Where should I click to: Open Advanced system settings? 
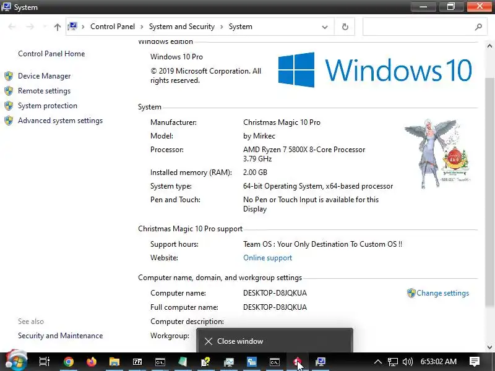click(x=60, y=121)
